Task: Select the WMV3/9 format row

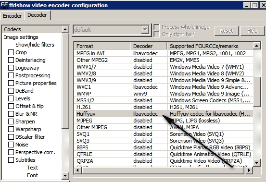Action: [164, 80]
